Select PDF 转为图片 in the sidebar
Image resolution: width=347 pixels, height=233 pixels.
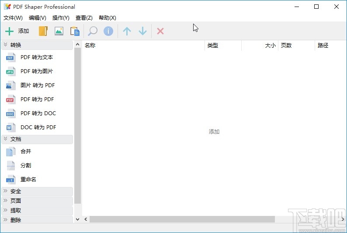click(x=37, y=71)
